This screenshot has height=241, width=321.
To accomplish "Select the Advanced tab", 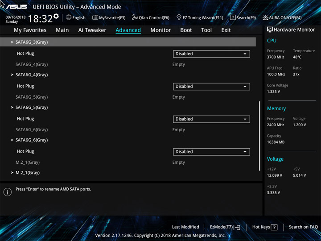I will coord(128,30).
